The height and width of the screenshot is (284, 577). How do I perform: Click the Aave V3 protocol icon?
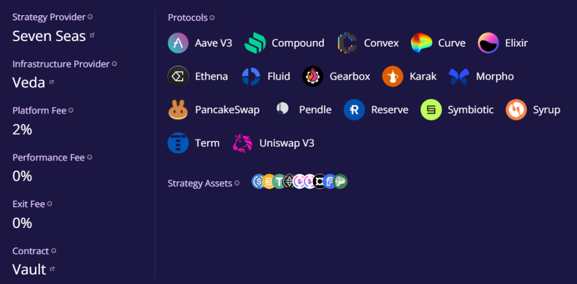click(178, 43)
